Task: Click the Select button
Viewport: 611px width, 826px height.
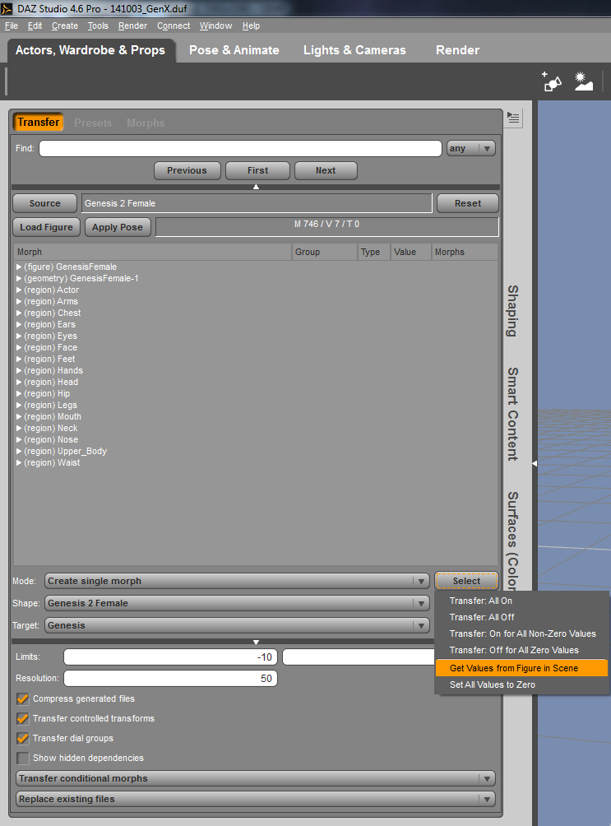Action: [466, 581]
